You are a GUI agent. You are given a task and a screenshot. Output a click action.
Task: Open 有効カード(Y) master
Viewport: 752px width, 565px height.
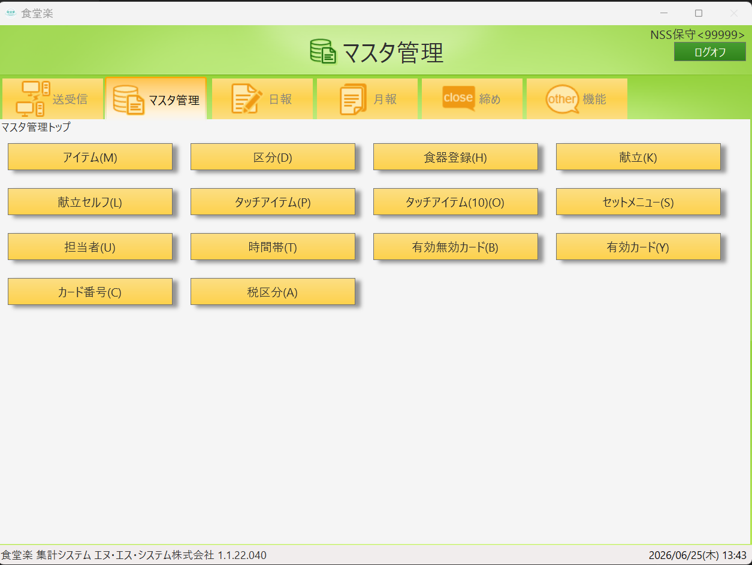638,247
